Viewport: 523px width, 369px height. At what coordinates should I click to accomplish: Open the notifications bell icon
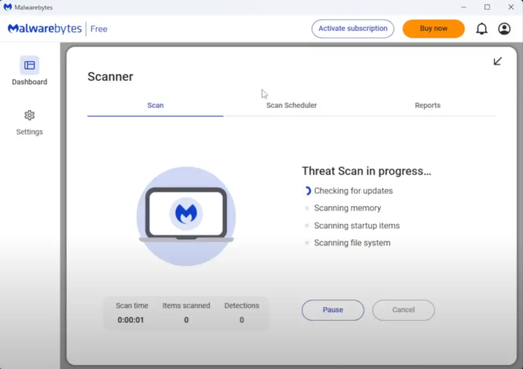pos(481,29)
